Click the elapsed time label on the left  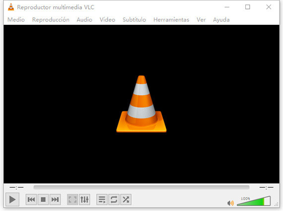coord(16,188)
